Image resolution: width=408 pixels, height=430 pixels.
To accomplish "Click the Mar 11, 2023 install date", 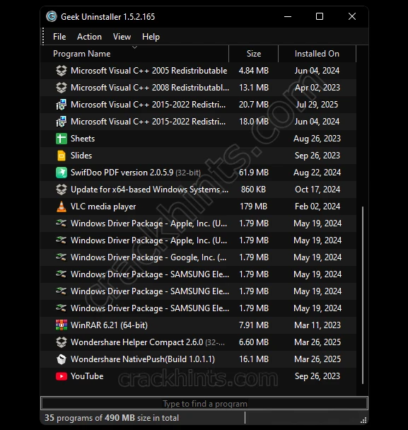I will 317,325.
